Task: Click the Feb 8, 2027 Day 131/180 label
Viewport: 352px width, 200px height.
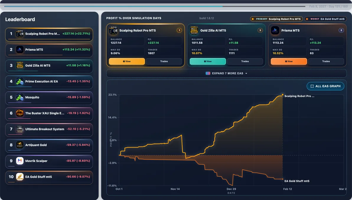Action: click(328, 7)
